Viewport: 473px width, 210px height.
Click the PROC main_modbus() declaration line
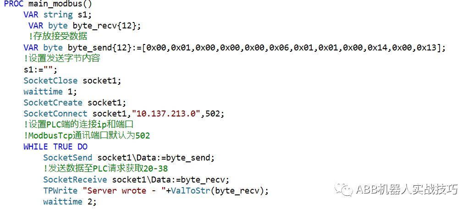pos(48,4)
